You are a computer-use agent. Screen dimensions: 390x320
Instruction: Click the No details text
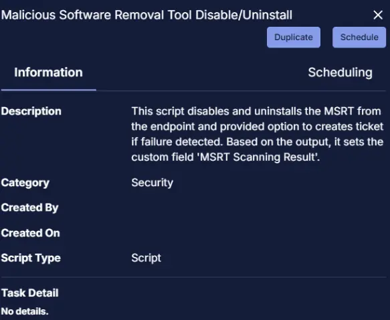tap(25, 311)
